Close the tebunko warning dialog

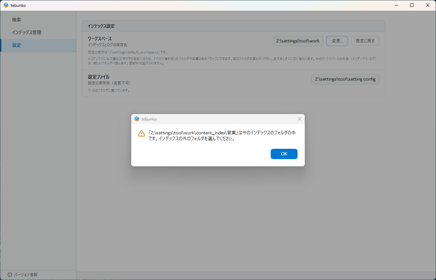click(300, 119)
